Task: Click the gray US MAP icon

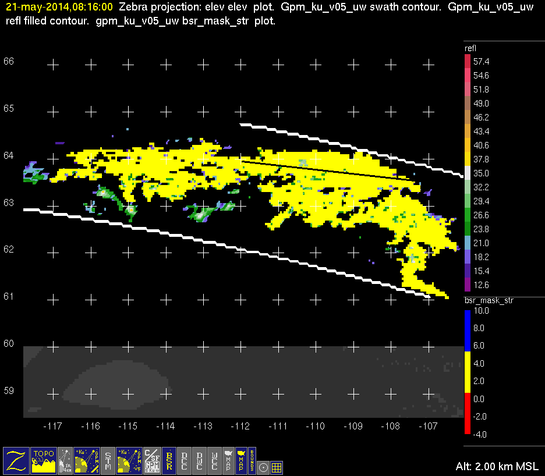Action: click(228, 460)
